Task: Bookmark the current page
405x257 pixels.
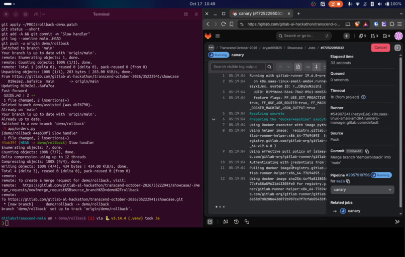Action: click(x=232, y=24)
